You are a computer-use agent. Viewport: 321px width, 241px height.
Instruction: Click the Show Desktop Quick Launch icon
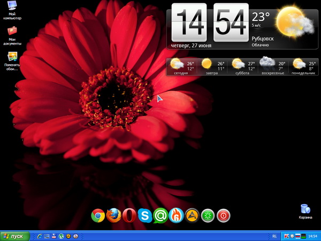point(47,236)
